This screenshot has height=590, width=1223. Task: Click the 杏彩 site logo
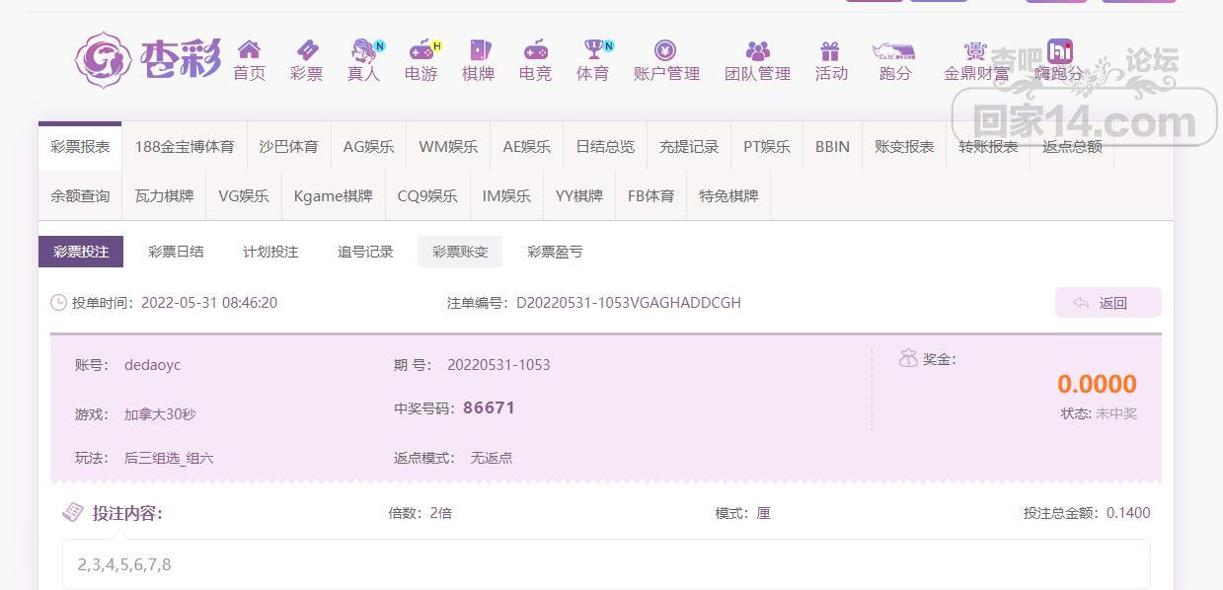point(148,59)
